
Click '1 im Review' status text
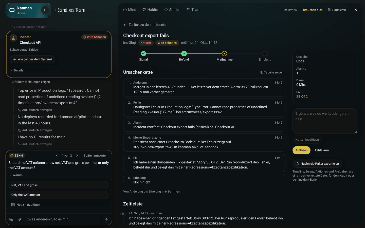pos(289,10)
